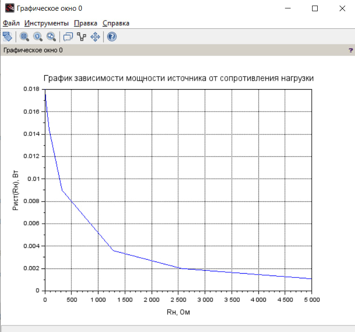Image resolution: width=355 pixels, height=332 pixels.
Task: Click x-axis tick label 3 000
Action: click(205, 300)
